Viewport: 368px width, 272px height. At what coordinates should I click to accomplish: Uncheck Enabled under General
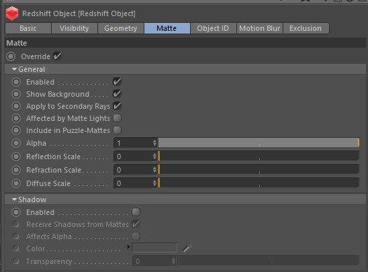pos(117,81)
